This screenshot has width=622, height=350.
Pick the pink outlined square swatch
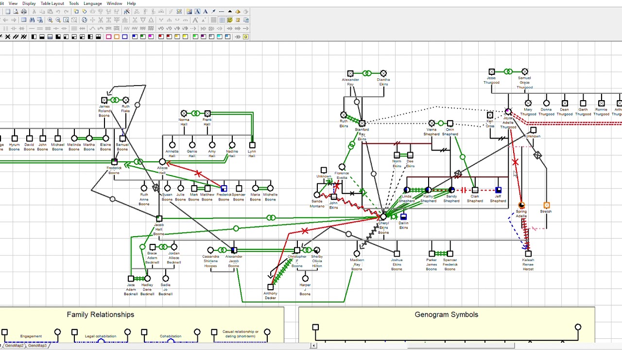109,36
